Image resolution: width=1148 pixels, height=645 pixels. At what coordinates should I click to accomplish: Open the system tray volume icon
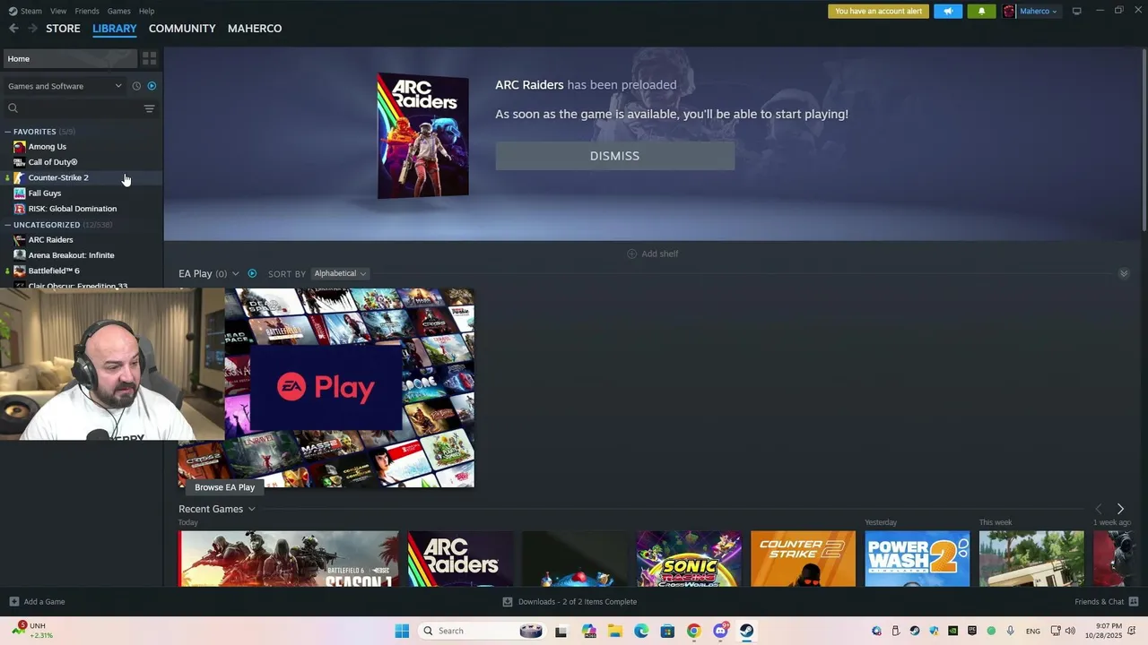click(1070, 631)
